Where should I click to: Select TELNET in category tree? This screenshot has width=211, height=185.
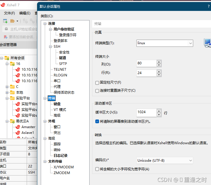tap(60, 70)
